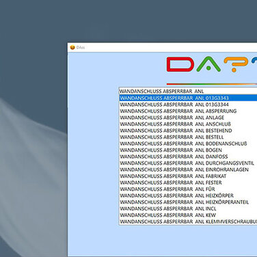This screenshot has height=257, width=257.
Task: Pick the suggestion ending in KEW
Action: (188, 215)
